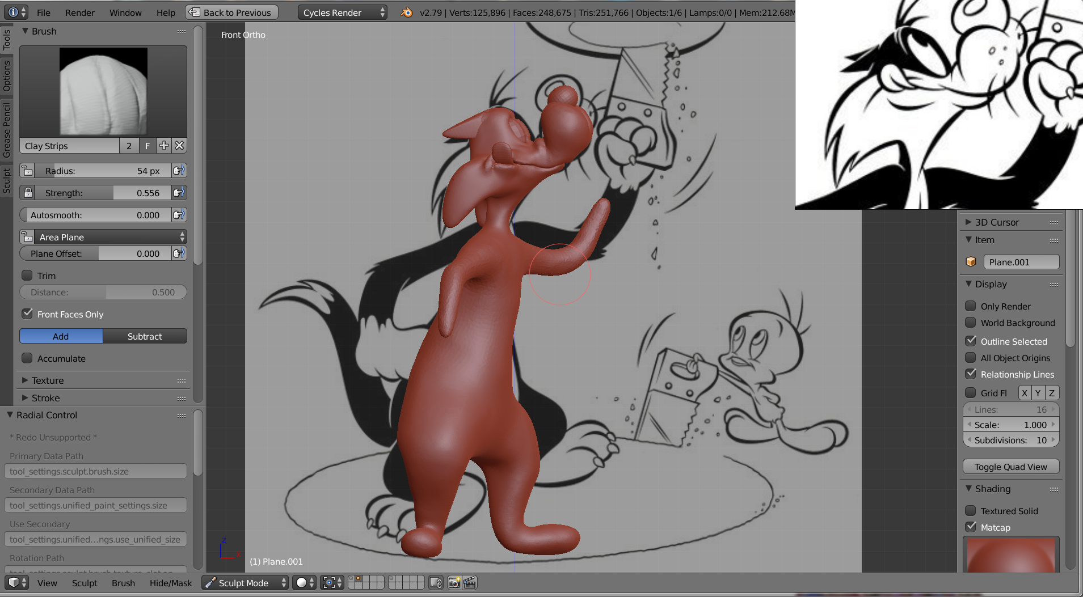Enable pressure sensitivity for Radius
Viewport: 1083px width, 597px height.
point(179,171)
